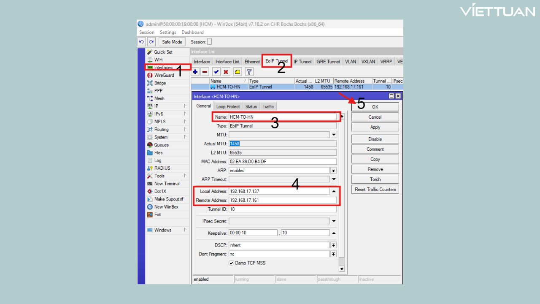Click the Tunnel ID input field

282,209
